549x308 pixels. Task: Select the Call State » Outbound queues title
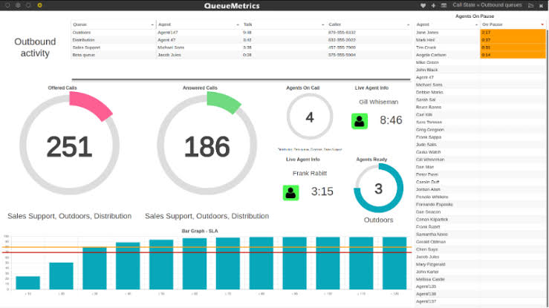point(487,4)
